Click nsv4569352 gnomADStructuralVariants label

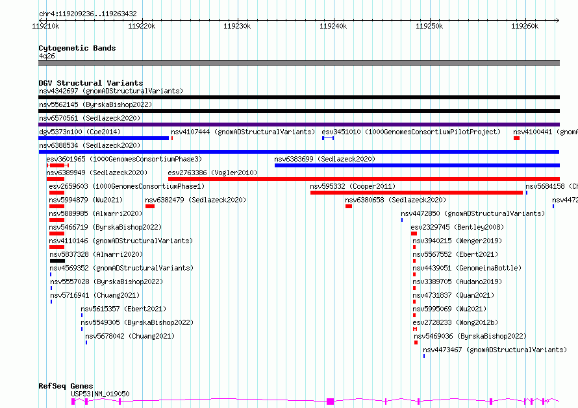(x=121, y=268)
